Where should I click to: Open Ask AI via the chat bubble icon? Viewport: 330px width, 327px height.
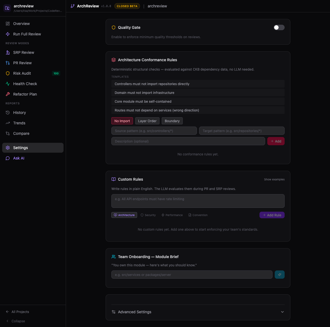[x=7, y=158]
